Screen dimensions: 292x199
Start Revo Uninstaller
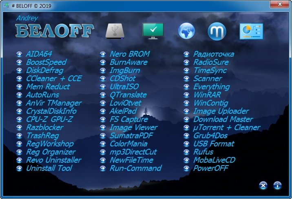(53, 160)
